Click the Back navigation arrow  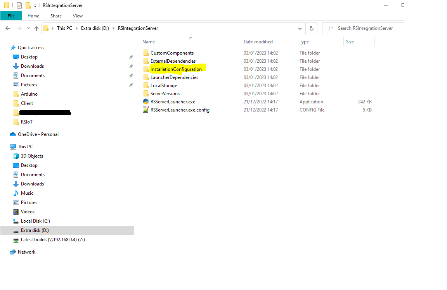(x=8, y=28)
